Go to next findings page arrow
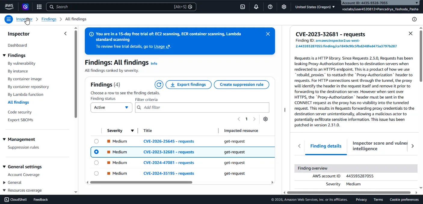 pyautogui.click(x=254, y=119)
